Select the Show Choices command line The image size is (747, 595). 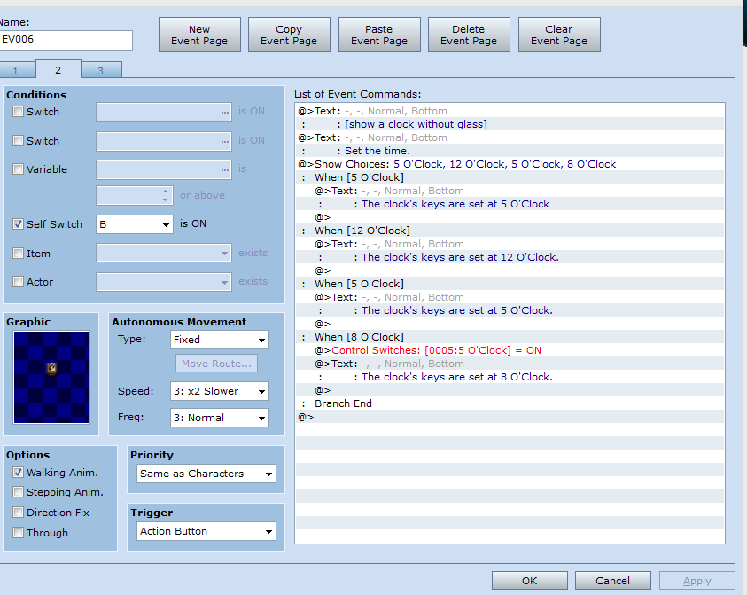(x=510, y=164)
